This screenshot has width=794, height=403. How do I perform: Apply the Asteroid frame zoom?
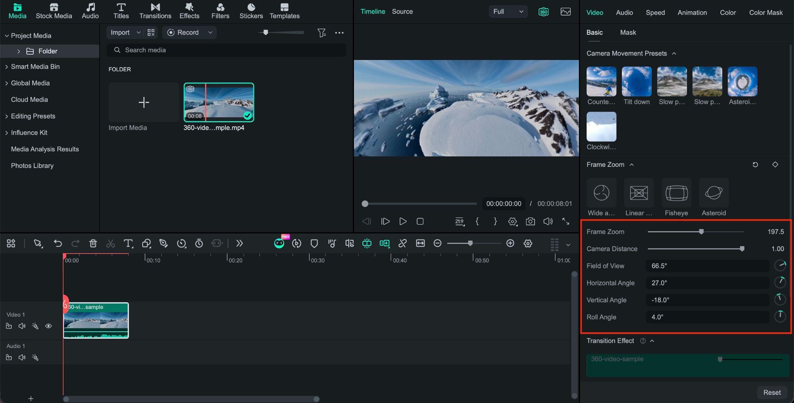713,193
